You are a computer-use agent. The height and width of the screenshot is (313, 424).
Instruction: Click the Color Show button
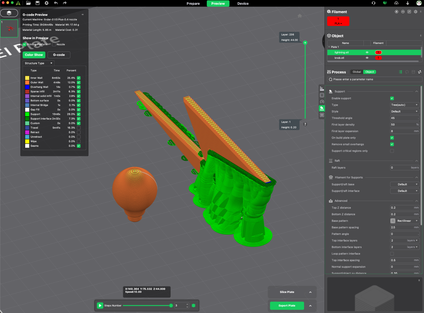[34, 55]
